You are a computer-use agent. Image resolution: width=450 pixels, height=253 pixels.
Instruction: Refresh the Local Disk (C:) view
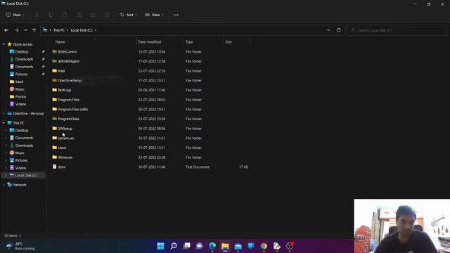click(339, 30)
